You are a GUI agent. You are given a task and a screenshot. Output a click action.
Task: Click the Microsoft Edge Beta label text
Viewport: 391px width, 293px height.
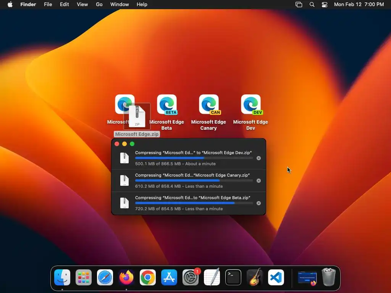tap(166, 125)
